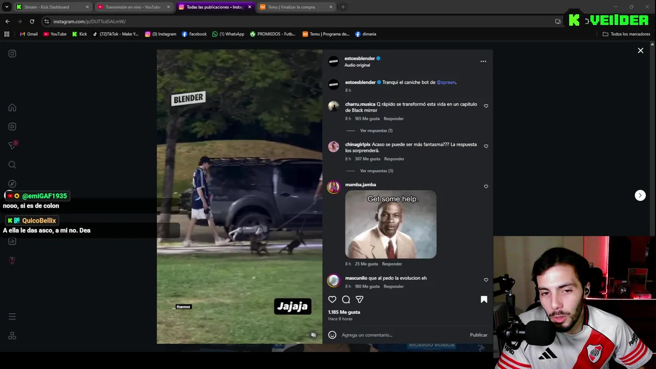Screen dimensions: 656x369
Task: Expand chinagirlpix replies (3)
Action: pyautogui.click(x=377, y=171)
